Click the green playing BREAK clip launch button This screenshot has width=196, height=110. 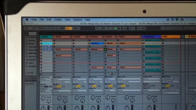(106, 50)
